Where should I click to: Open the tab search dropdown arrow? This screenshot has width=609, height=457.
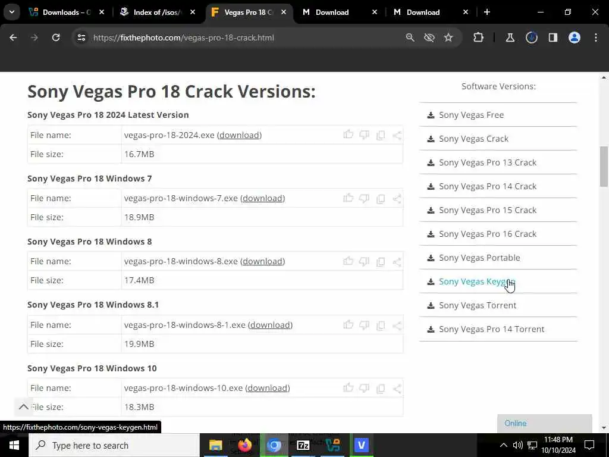(x=12, y=12)
